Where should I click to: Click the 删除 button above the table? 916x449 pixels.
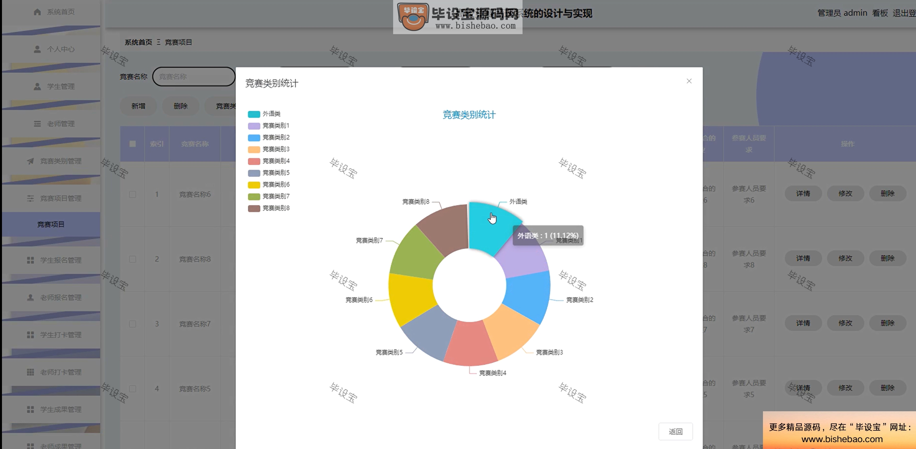coord(181,106)
